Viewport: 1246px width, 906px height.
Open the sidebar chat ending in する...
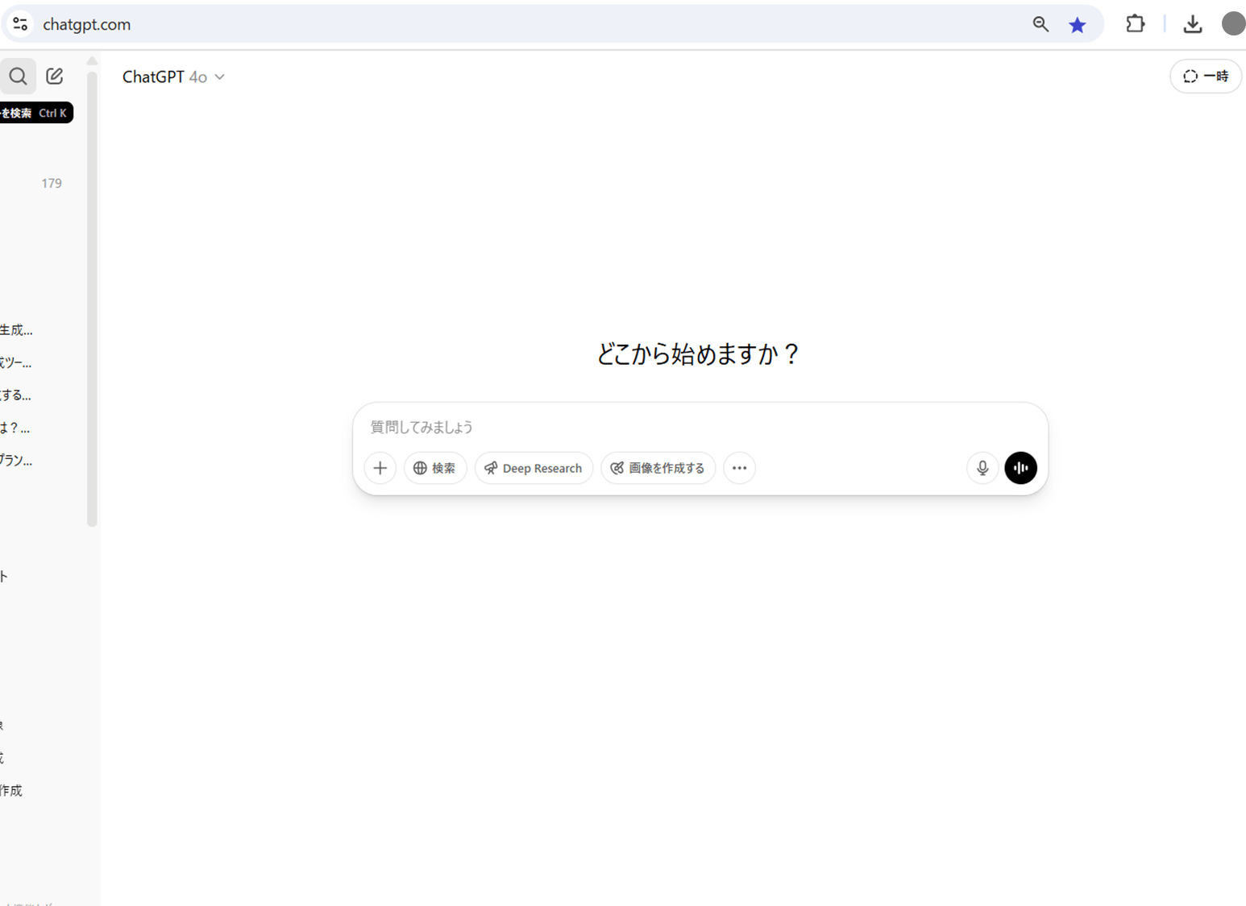pos(15,395)
